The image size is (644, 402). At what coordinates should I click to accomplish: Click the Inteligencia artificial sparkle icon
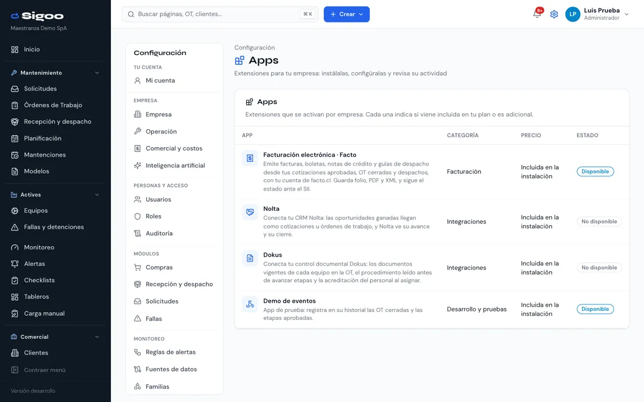point(138,166)
